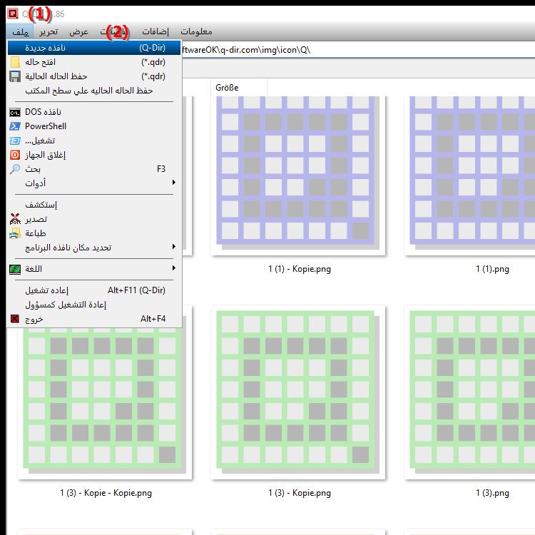Click the language flag icon
The height and width of the screenshot is (535, 535).
click(15, 269)
